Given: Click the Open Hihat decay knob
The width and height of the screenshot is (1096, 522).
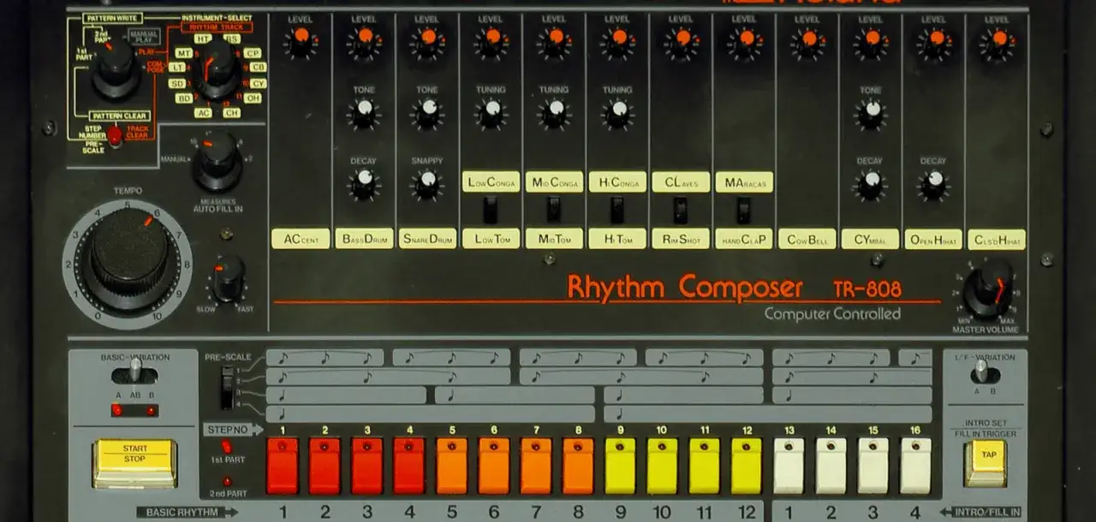Looking at the screenshot, I should click(x=934, y=182).
